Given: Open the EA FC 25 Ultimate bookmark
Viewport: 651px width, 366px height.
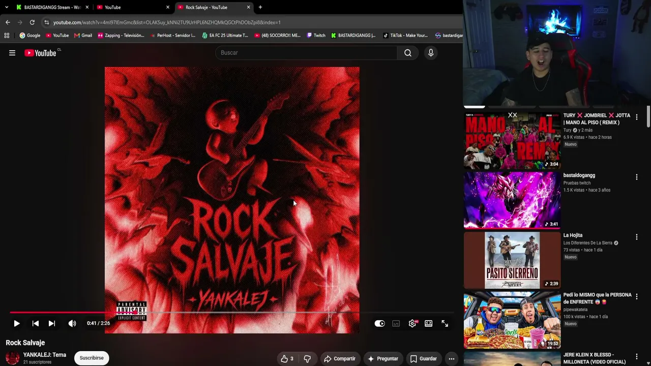Looking at the screenshot, I should click(x=225, y=36).
